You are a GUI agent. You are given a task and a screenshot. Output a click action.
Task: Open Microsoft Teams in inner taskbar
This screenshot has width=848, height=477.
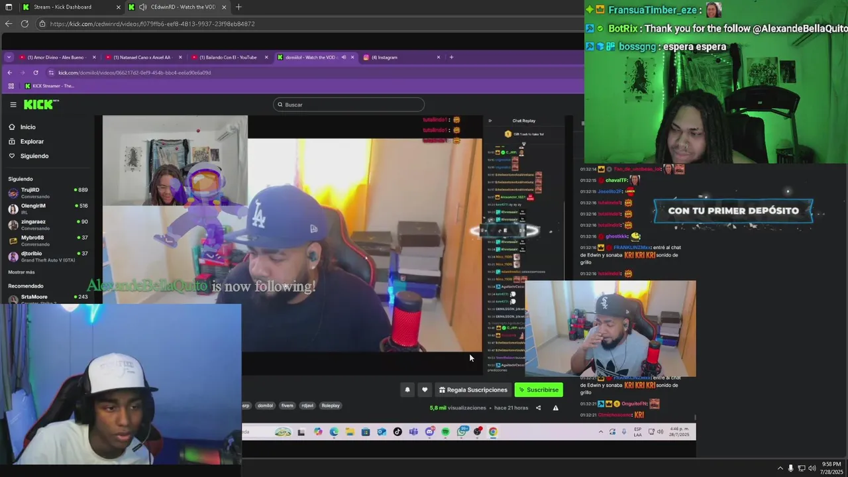pyautogui.click(x=413, y=432)
